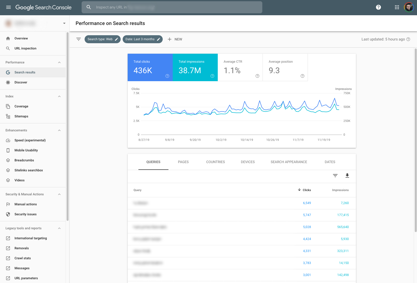
Task: Open the property selector dropdown
Action: (x=64, y=23)
